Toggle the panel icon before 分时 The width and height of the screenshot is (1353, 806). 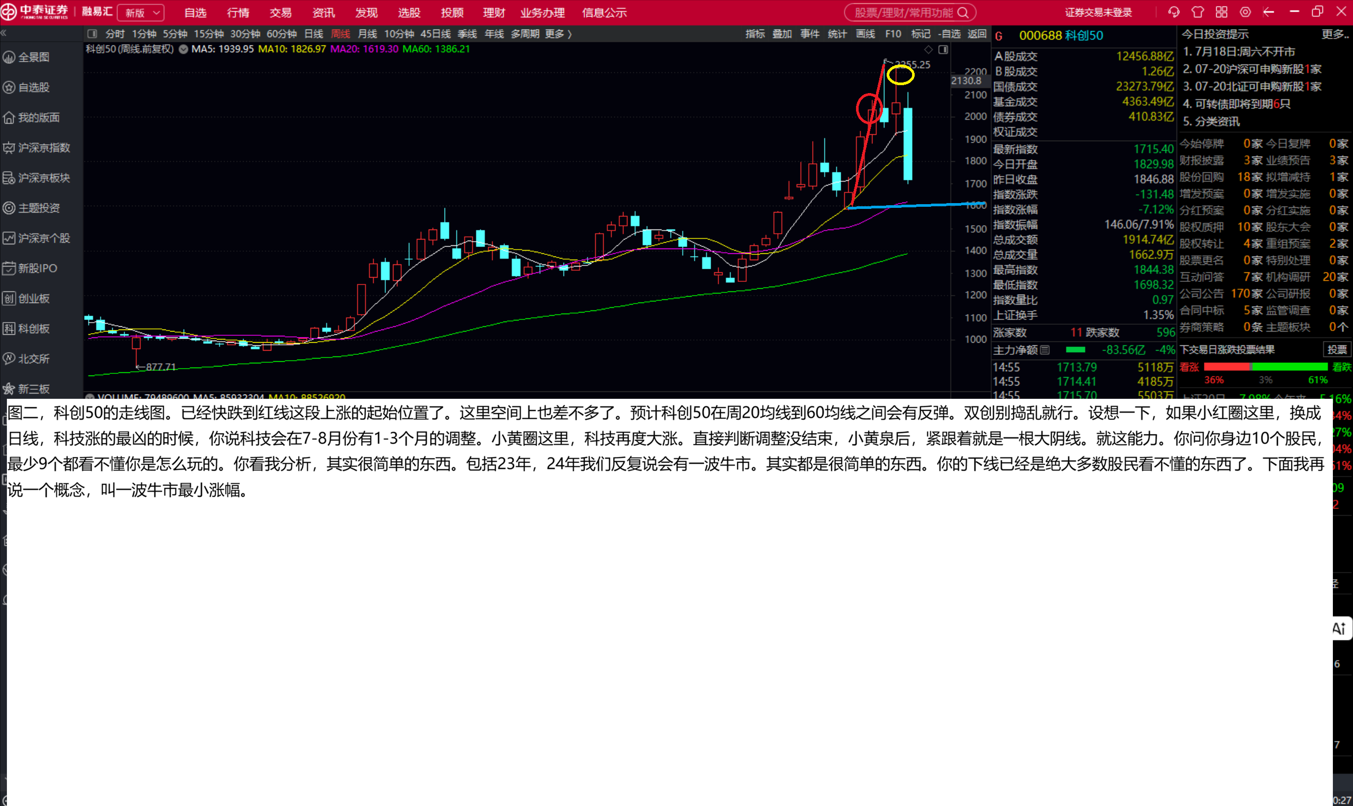pos(93,34)
